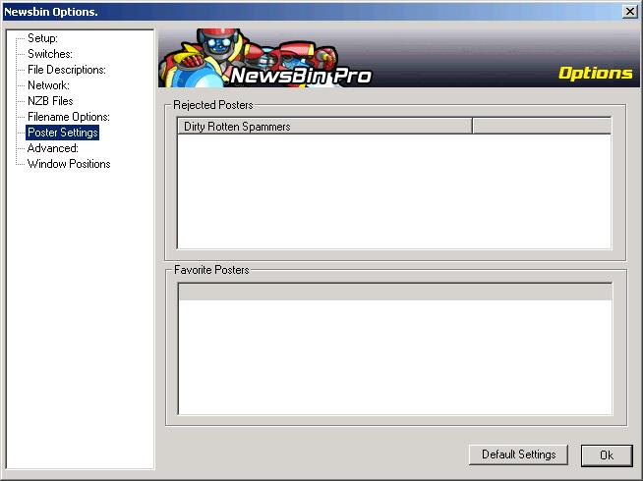Confirm the dialog with the Ok button
643x481 pixels.
[x=606, y=455]
